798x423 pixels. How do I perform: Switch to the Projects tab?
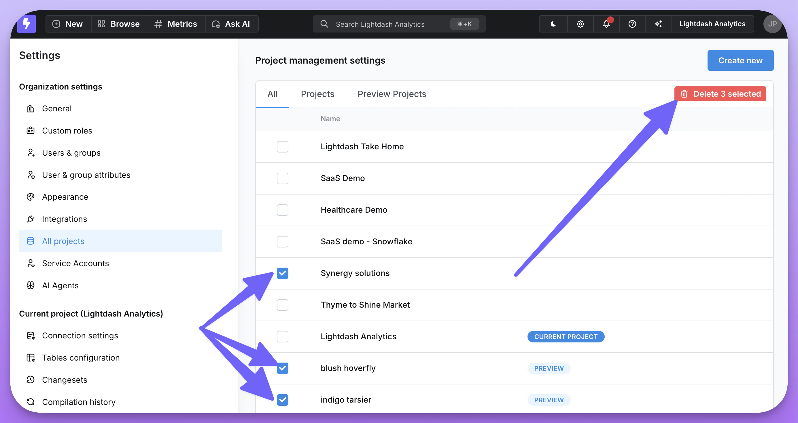pyautogui.click(x=317, y=94)
